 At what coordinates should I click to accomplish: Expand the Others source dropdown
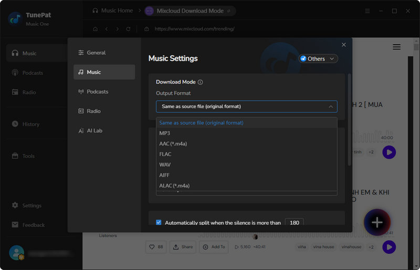click(318, 59)
